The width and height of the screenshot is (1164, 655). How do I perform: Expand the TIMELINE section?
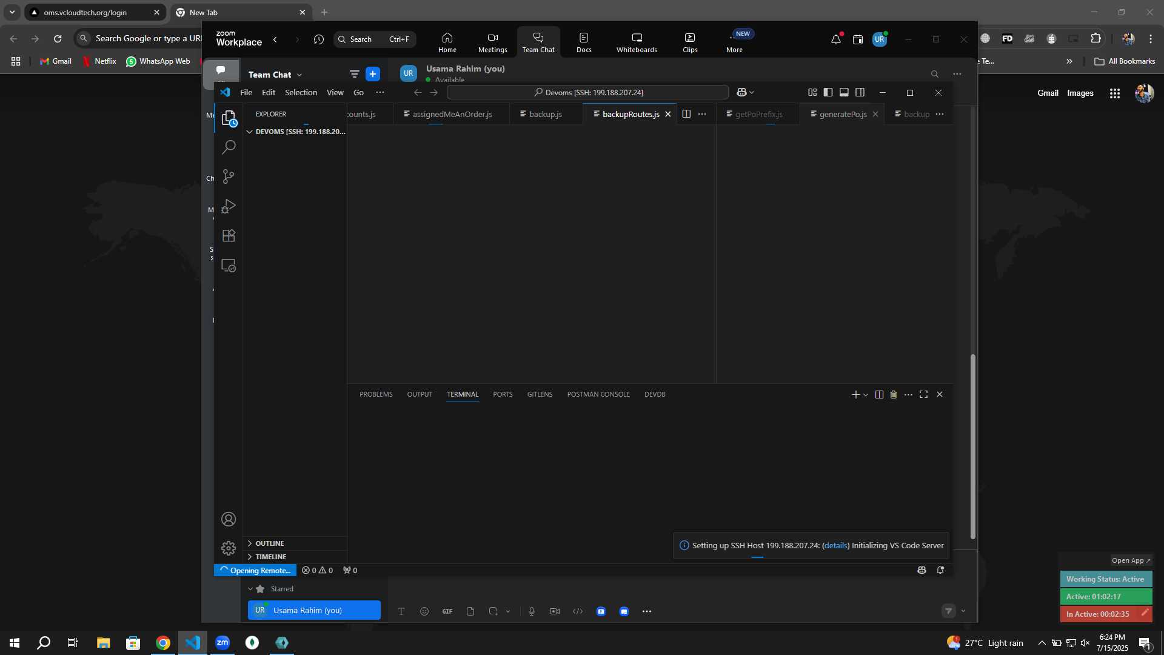click(295, 557)
